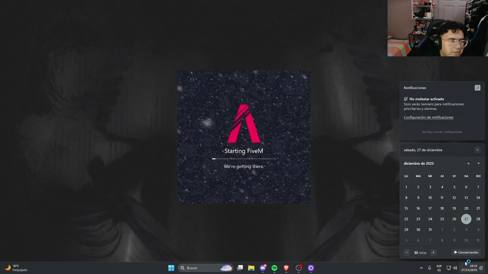Select December 25 in the calendar

pos(442,219)
